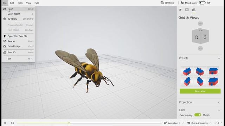Image resolution: width=225 pixels, height=126 pixels.
Task: Click the green Reset View button
Action: (200, 91)
